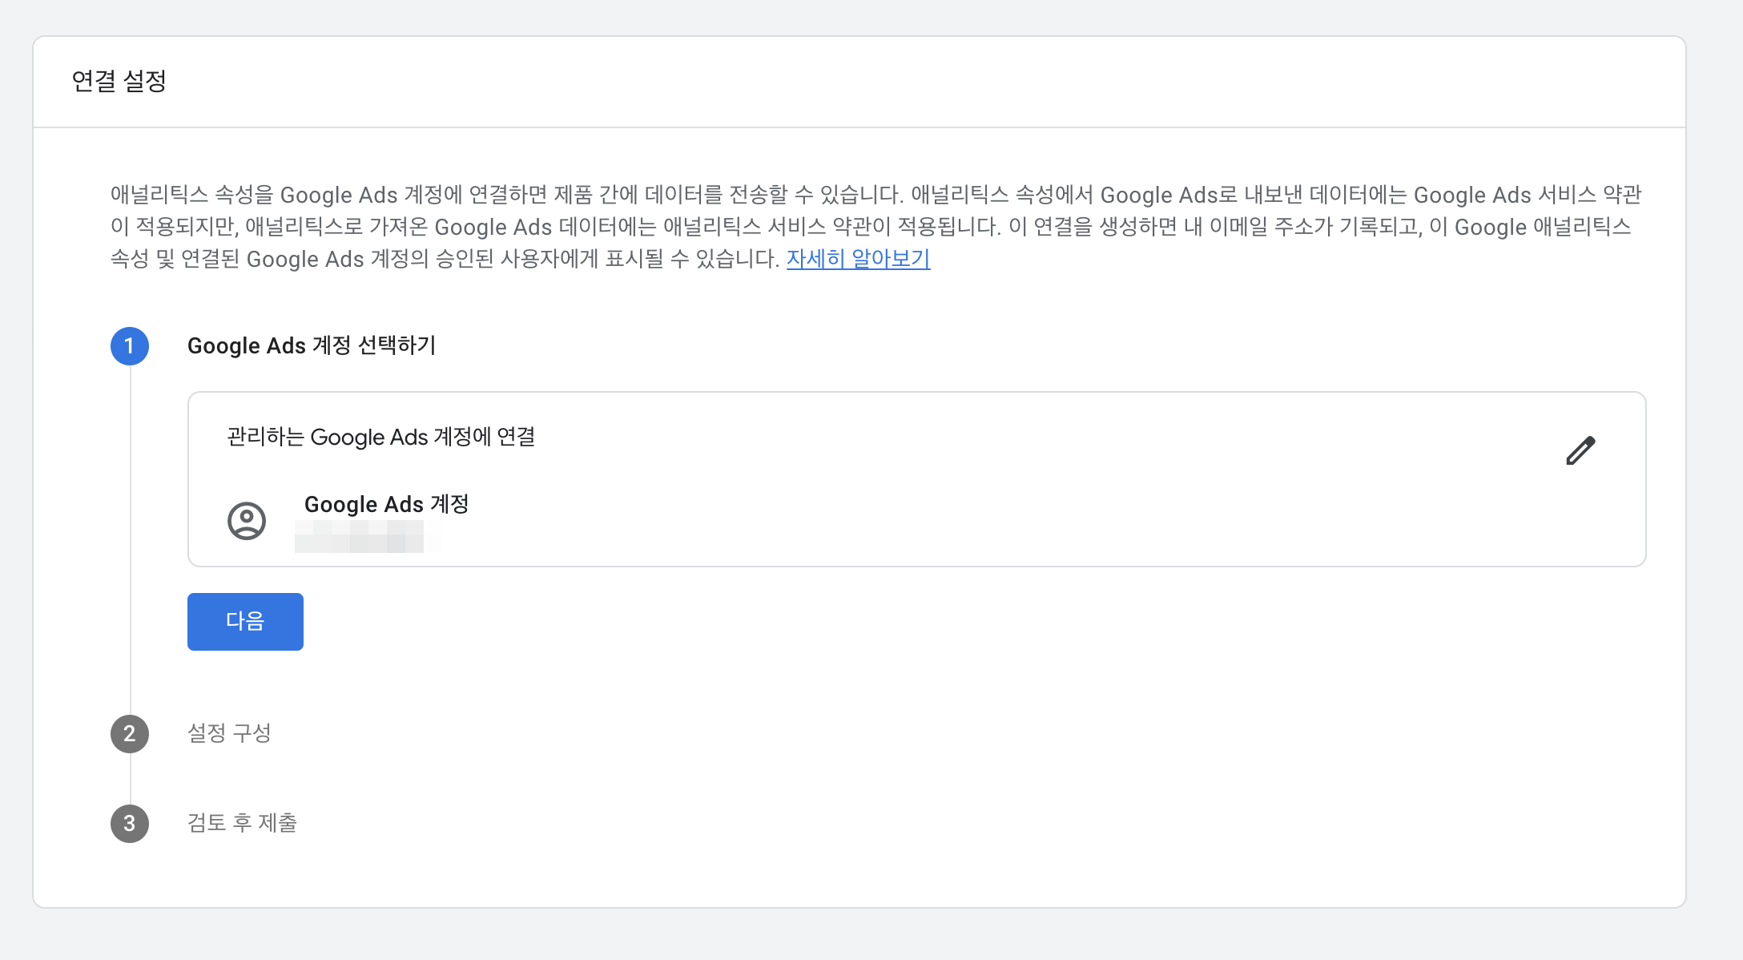Select the step 3 circle for 검토 후 제출
Viewport: 1743px width, 960px height.
130,824
